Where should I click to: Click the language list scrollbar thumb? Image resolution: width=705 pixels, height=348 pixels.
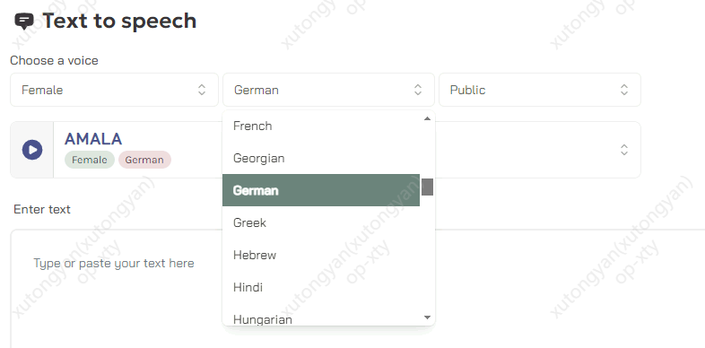(x=427, y=187)
